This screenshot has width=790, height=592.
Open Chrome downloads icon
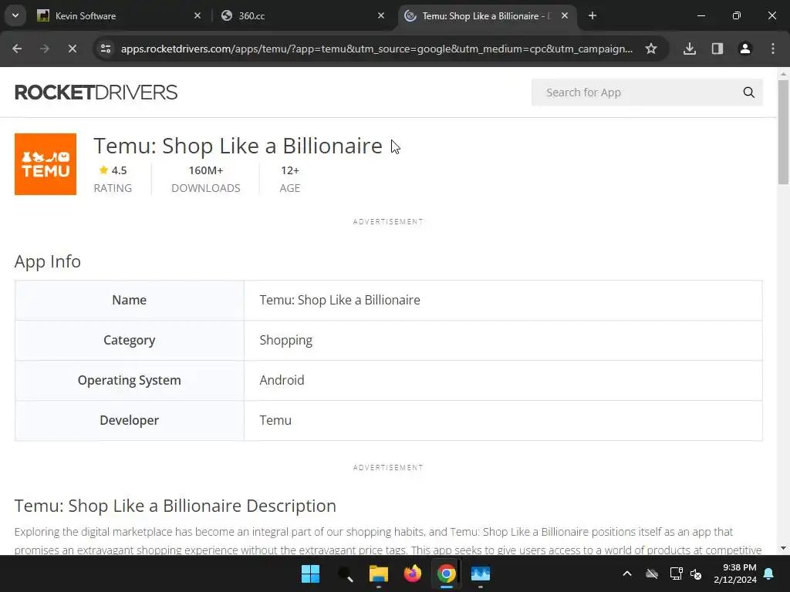pos(690,49)
